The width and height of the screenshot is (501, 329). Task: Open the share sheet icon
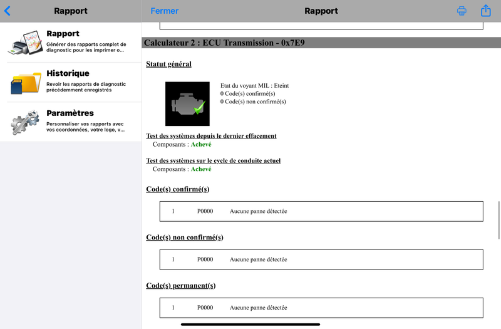pos(485,11)
